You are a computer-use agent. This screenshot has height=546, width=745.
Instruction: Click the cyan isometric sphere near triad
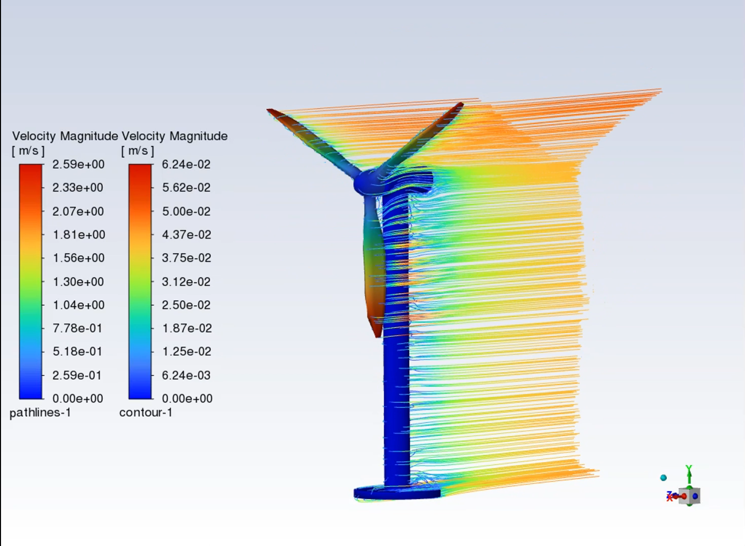tap(664, 478)
